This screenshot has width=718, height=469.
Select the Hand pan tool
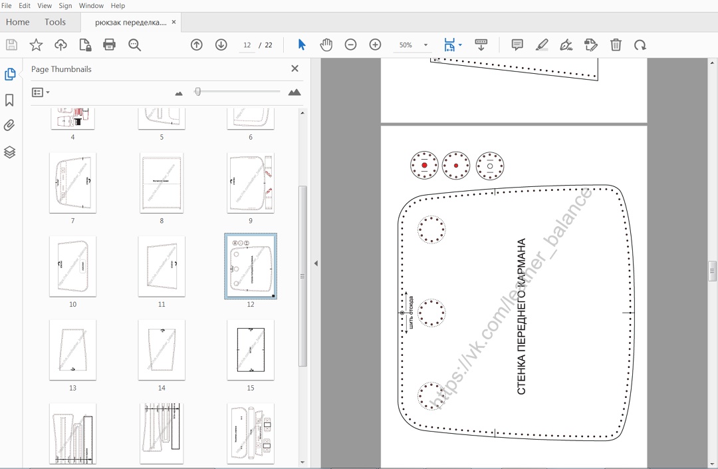(326, 45)
